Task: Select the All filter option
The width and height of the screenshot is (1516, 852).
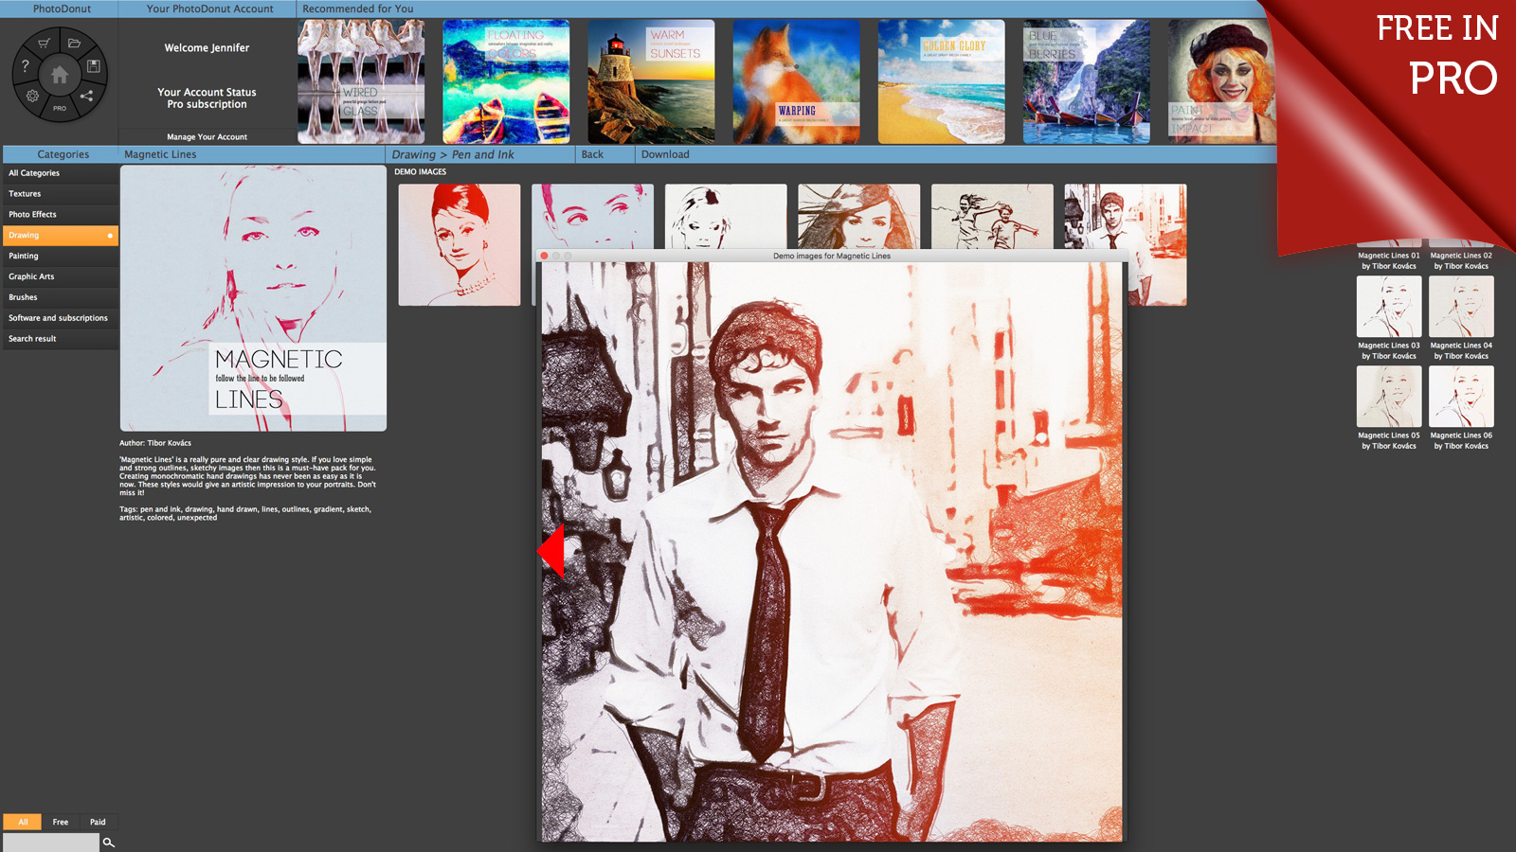Action: [x=23, y=822]
